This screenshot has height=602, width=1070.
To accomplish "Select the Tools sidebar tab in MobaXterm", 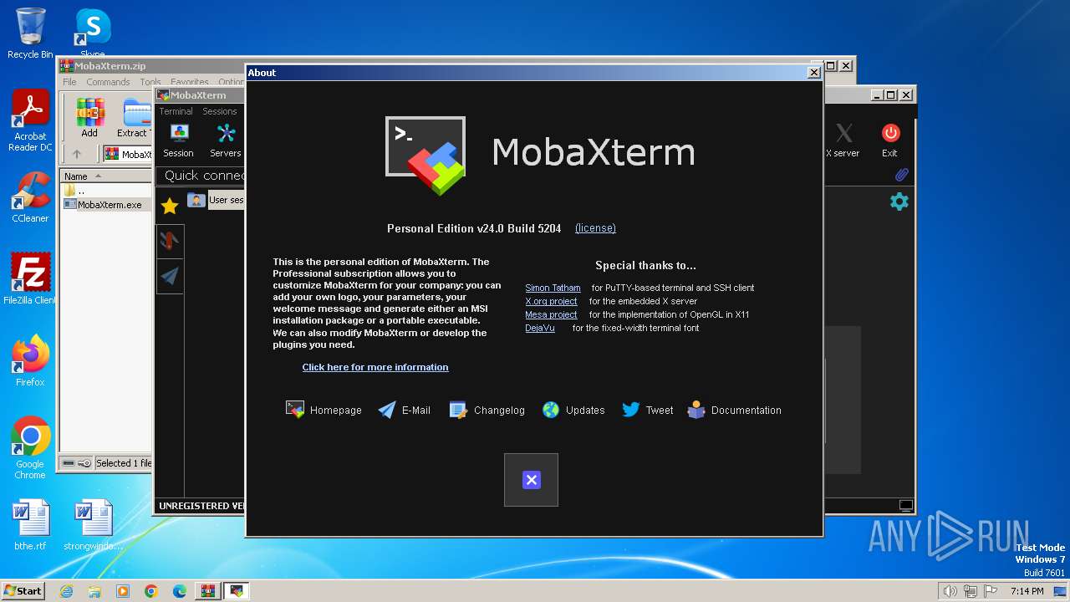I will click(170, 241).
